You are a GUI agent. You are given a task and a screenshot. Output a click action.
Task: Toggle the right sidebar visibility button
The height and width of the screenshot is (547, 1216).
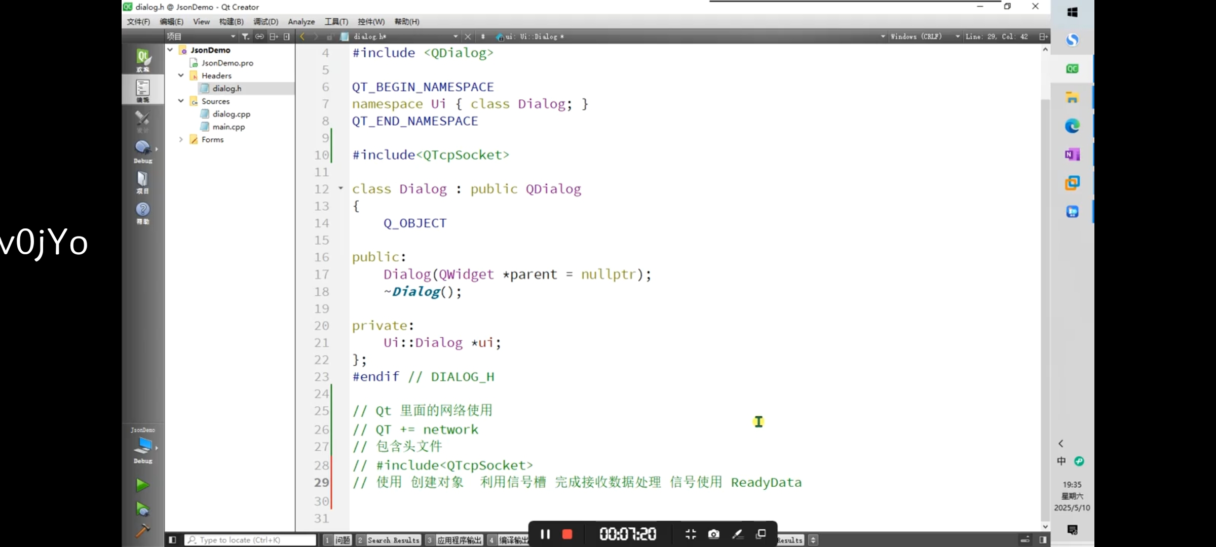1043,540
